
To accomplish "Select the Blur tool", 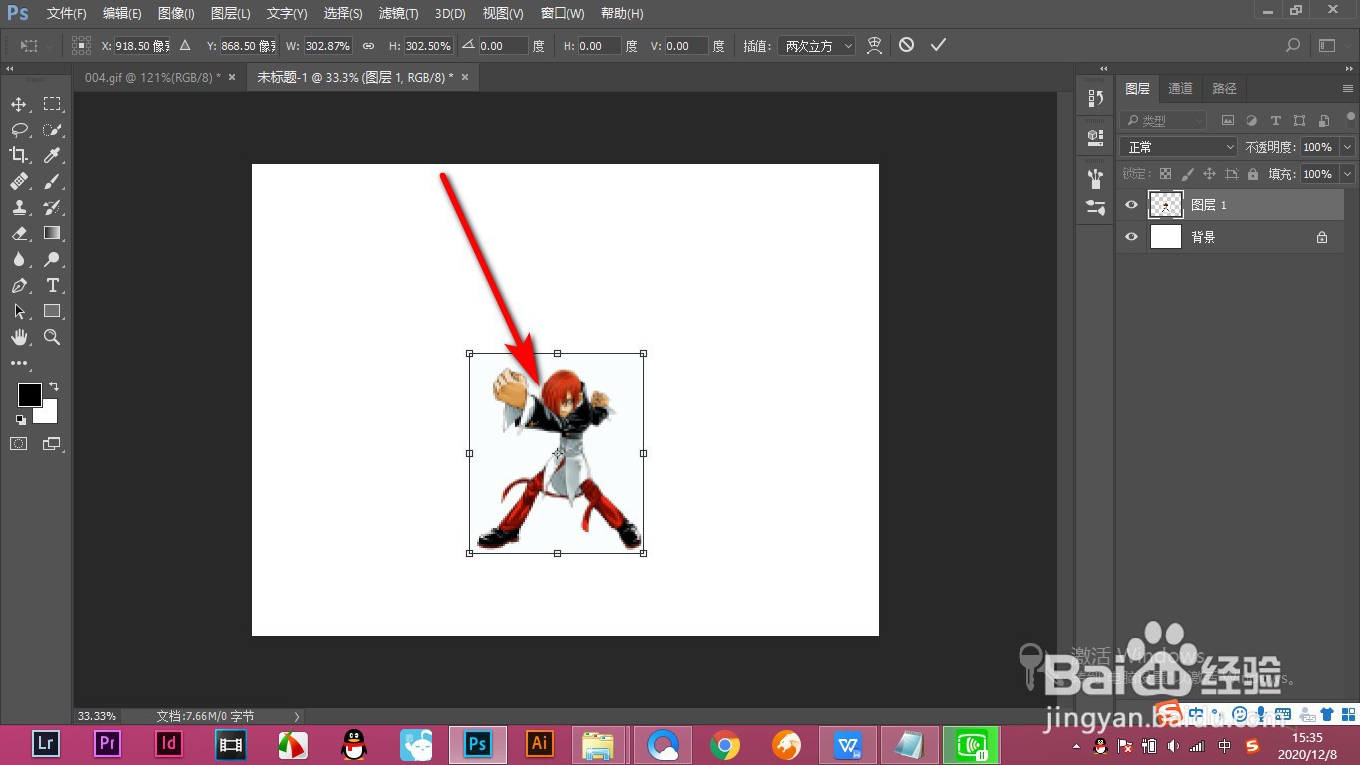I will pyautogui.click(x=19, y=259).
